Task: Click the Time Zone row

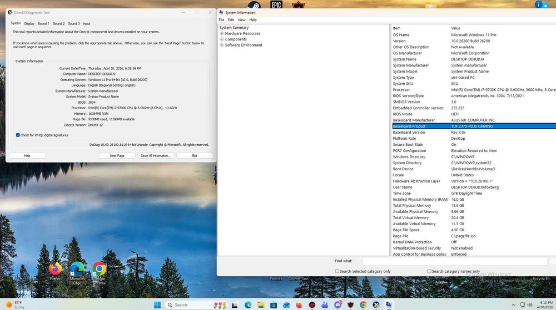Action: point(474,194)
